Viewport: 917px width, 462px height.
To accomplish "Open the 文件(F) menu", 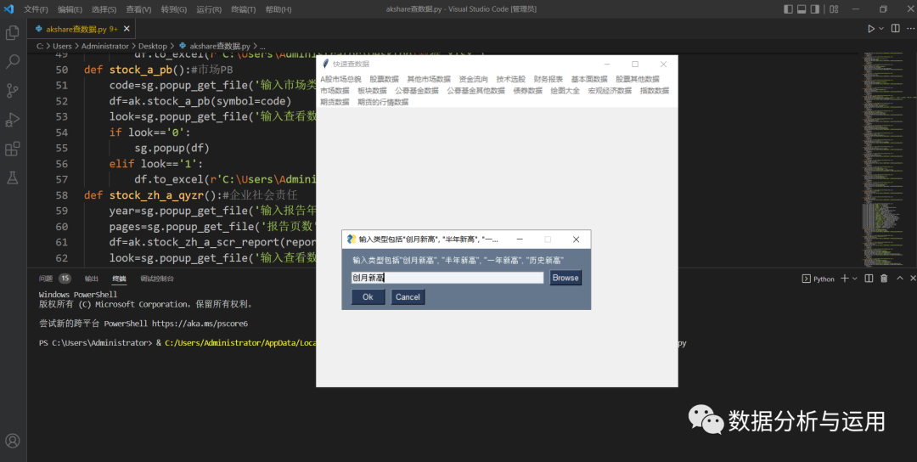I will coord(36,9).
